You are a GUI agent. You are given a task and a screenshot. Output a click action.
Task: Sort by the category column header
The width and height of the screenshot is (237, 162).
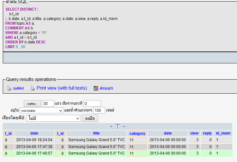tap(137, 134)
